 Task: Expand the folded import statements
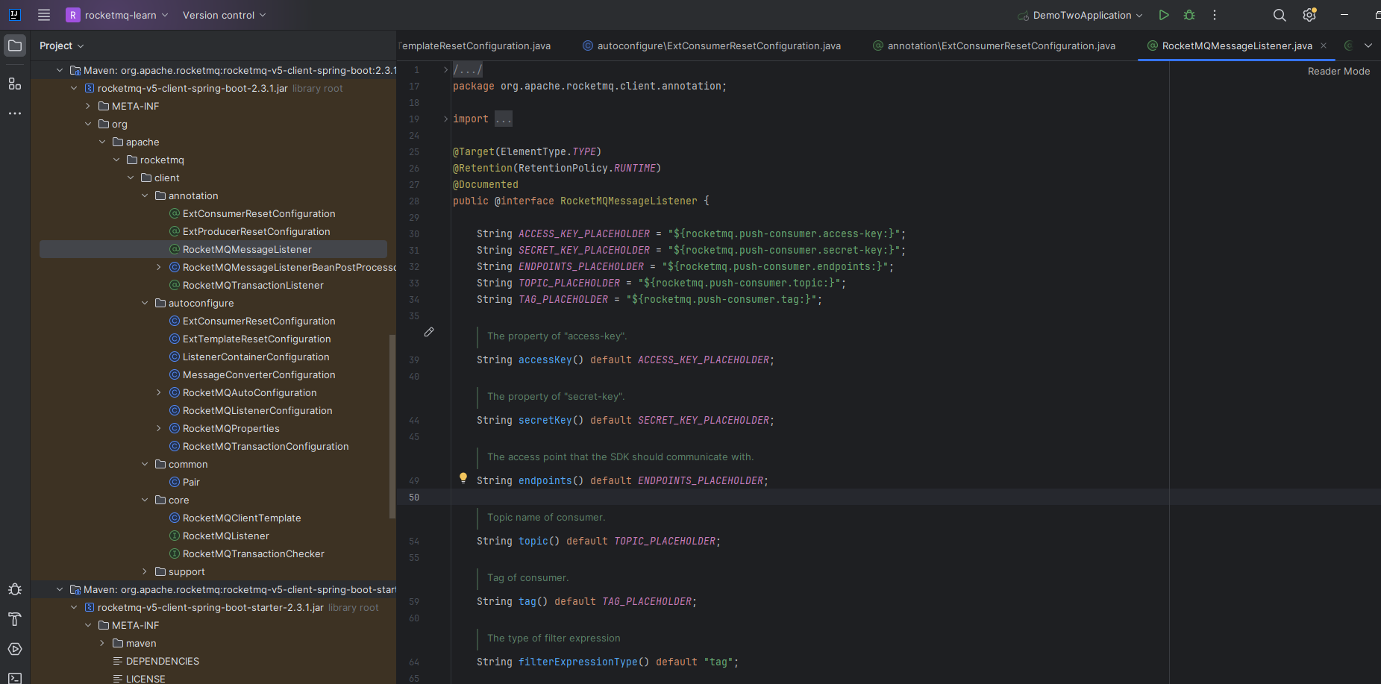(x=445, y=119)
